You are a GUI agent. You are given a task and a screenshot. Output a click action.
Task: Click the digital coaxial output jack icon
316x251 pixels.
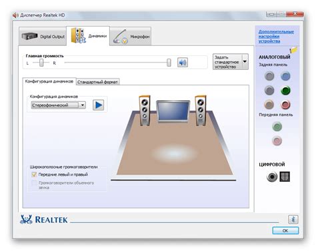272,177
